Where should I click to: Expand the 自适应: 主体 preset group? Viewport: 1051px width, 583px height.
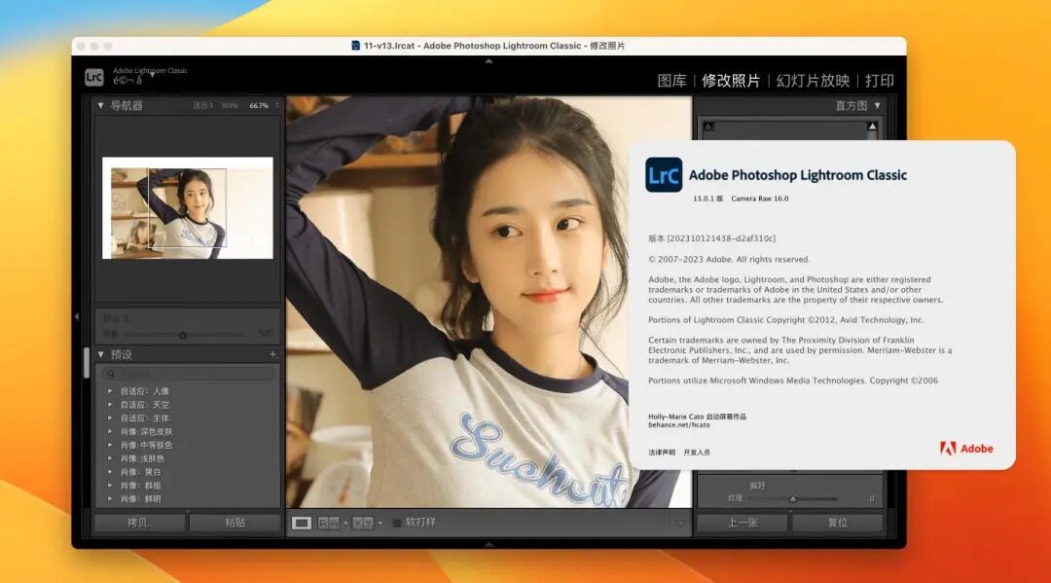coord(110,418)
